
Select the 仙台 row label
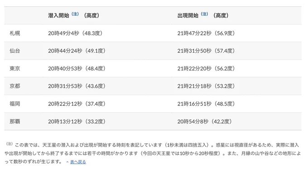coord(15,51)
